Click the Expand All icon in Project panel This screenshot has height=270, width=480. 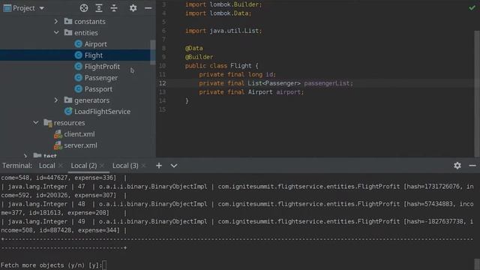coord(99,8)
